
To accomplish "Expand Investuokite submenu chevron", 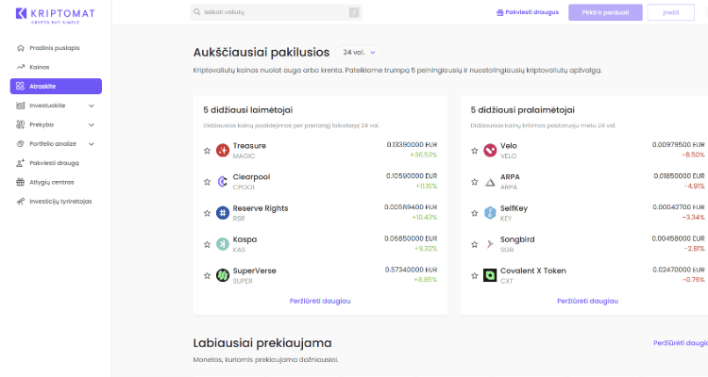I will (x=92, y=106).
